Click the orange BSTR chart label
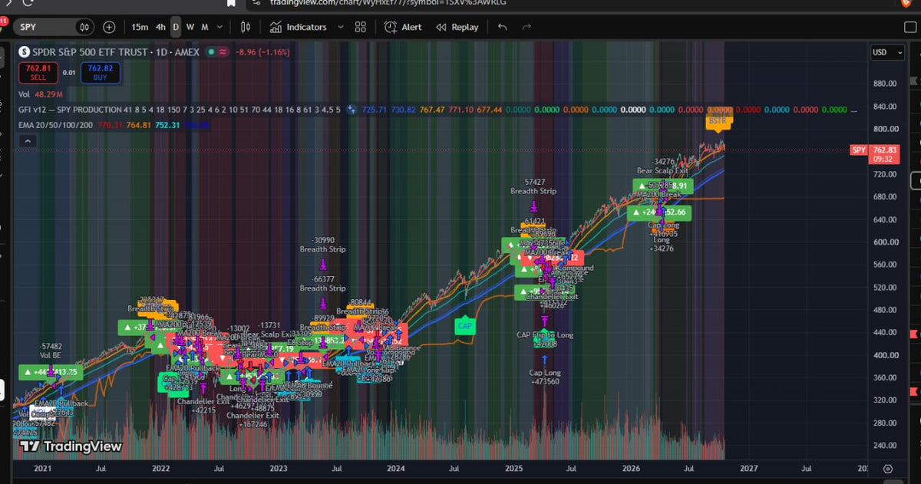921x484 pixels. click(x=720, y=120)
